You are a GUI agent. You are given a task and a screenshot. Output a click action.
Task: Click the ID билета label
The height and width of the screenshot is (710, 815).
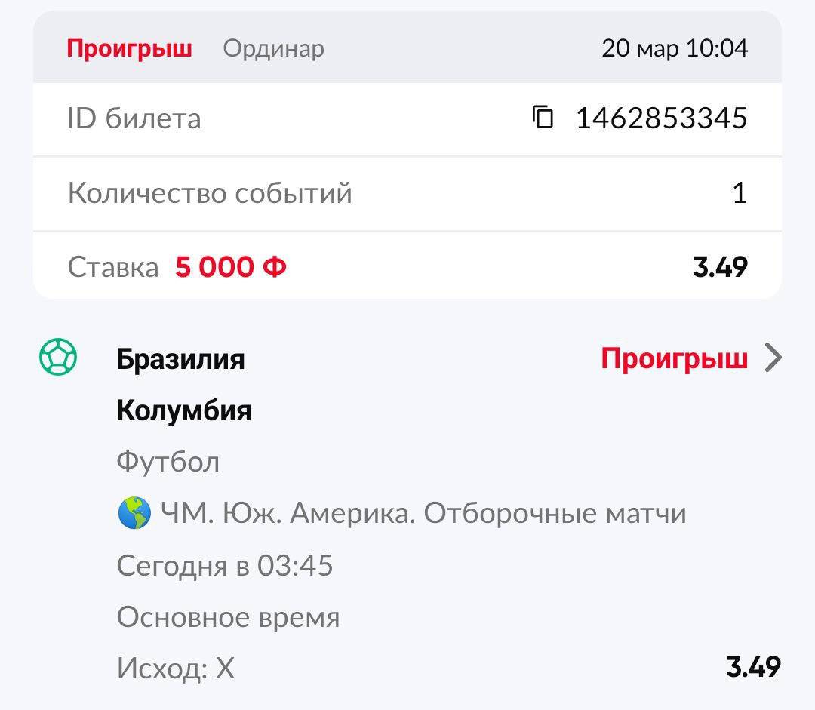(x=134, y=118)
